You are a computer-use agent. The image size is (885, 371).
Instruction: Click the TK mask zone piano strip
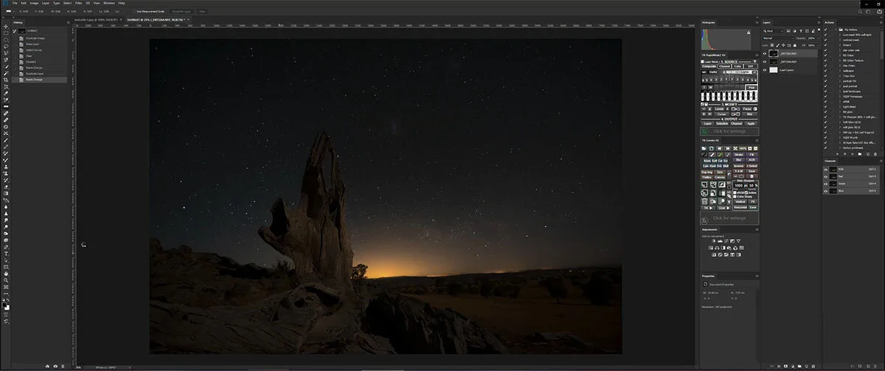(x=729, y=97)
